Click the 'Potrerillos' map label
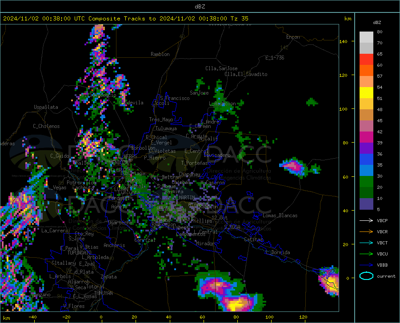Screen dimensions: 400x323 click(81, 183)
